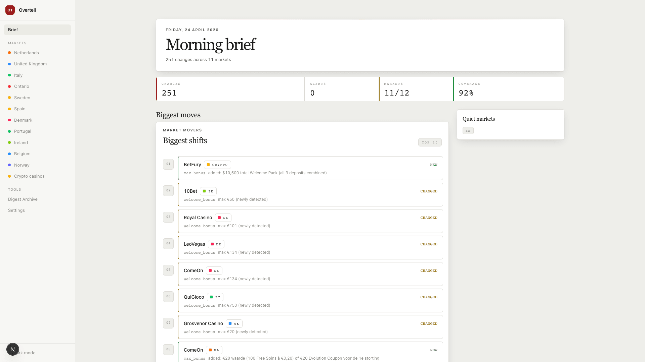645x362 pixels.
Task: Click the Changes 251 stat card
Action: pos(230,89)
